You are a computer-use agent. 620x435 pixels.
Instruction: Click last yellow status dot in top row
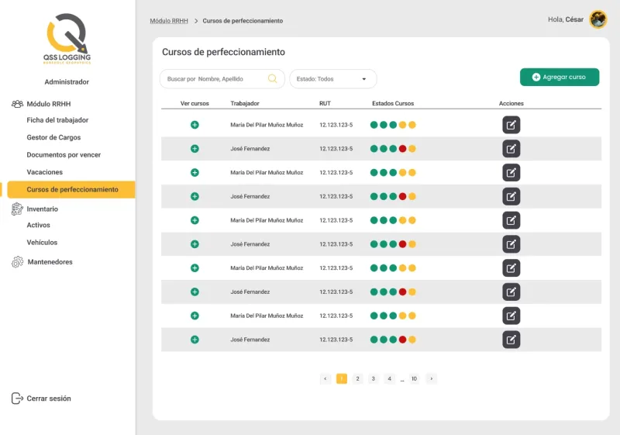[412, 125]
